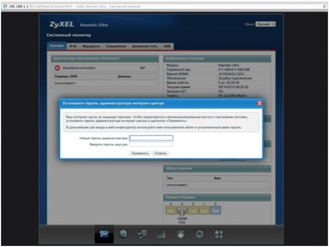Image resolution: width=329 pixels, height=247 pixels.
Task: Click the ISP label
Action: tap(143, 68)
